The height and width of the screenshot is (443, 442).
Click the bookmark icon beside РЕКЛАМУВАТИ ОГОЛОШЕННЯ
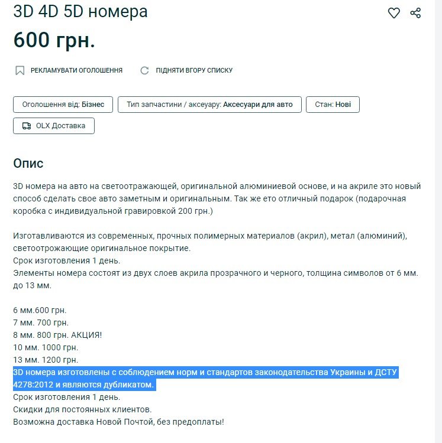point(20,70)
